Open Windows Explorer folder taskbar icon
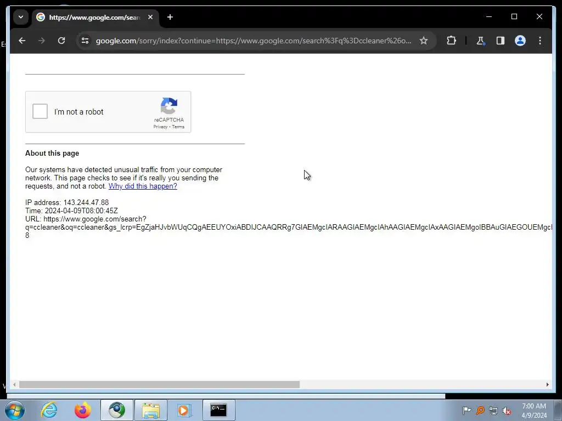 click(x=151, y=410)
